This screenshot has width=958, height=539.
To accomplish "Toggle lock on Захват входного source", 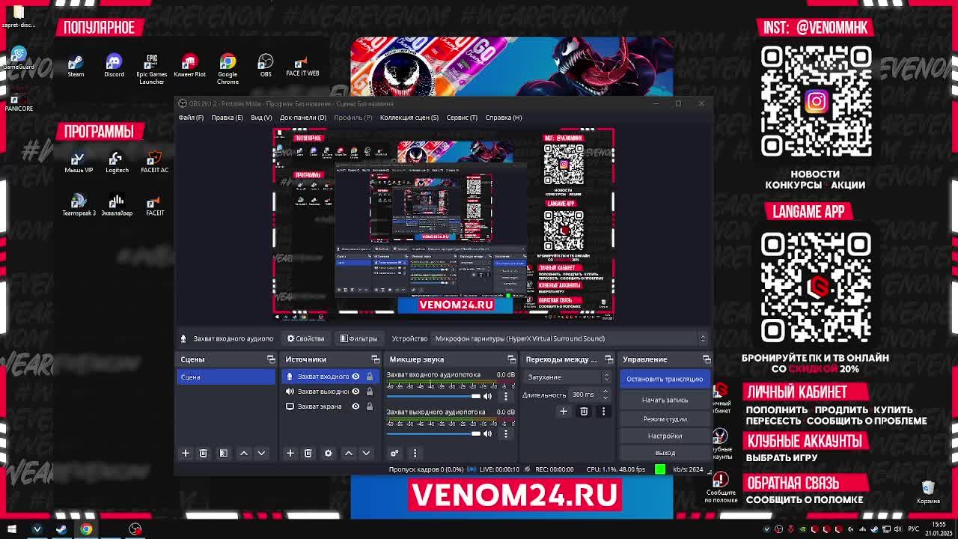I will (x=369, y=377).
